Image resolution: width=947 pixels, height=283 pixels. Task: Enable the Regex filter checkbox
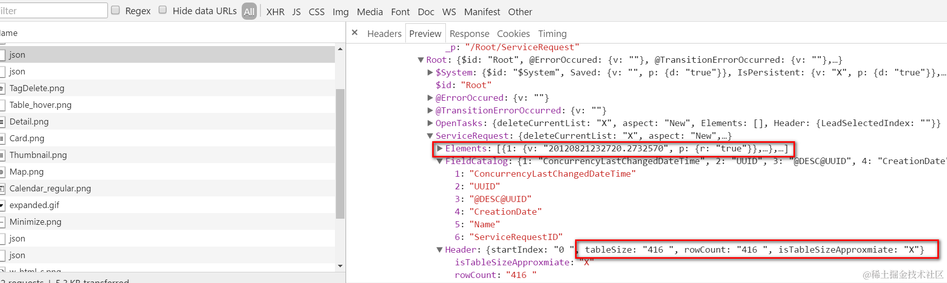point(116,10)
